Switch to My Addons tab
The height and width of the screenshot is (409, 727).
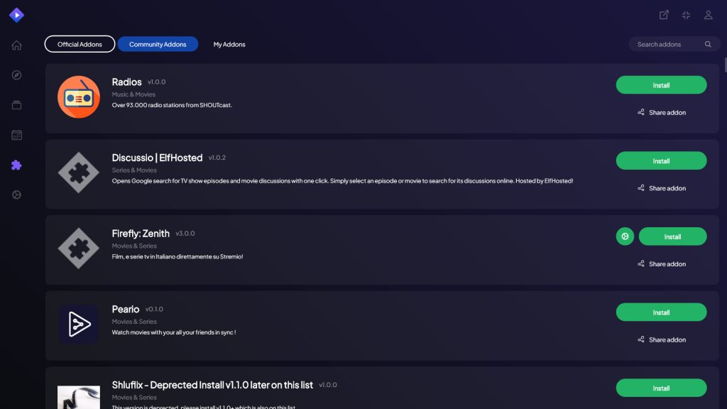tap(229, 44)
